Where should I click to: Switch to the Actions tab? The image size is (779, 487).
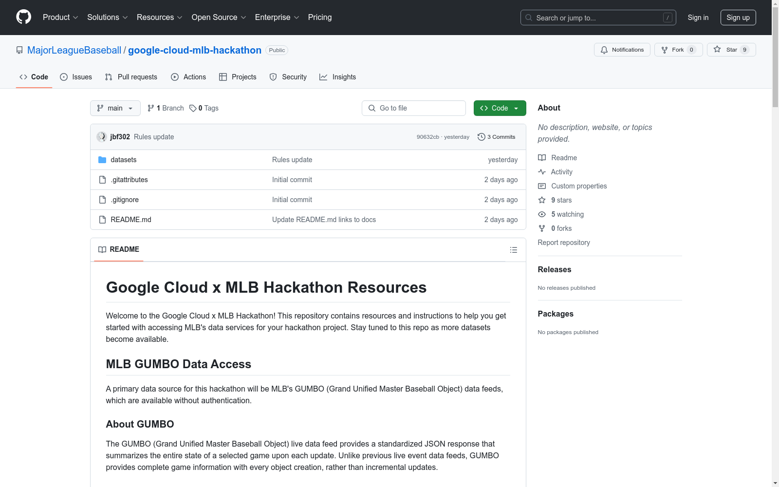[x=188, y=77]
